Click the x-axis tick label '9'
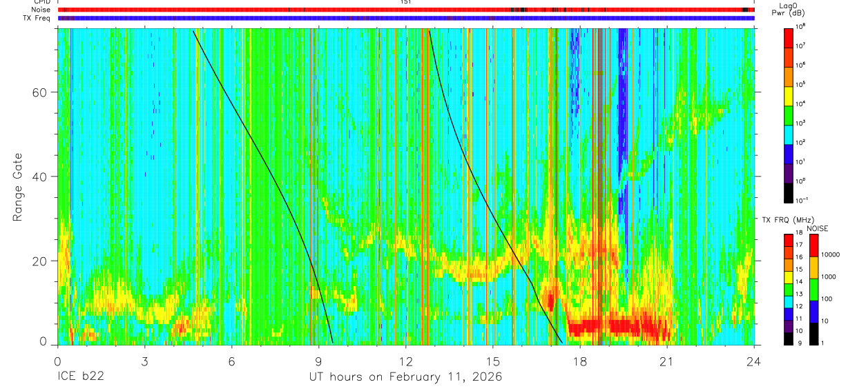 click(x=318, y=361)
